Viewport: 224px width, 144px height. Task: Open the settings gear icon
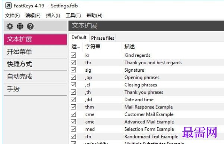click(x=10, y=26)
